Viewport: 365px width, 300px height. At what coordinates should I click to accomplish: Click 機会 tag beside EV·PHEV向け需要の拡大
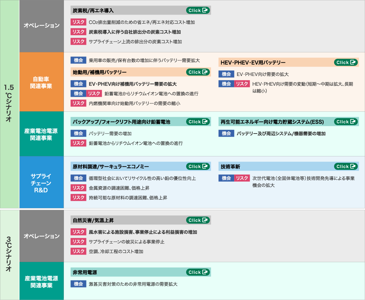226,74
